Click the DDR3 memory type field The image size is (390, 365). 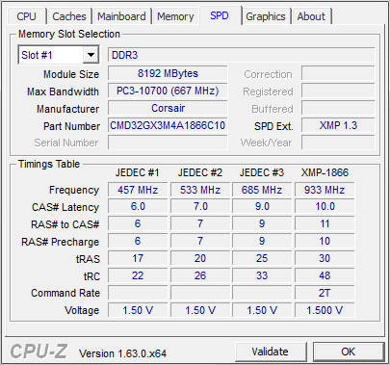click(x=242, y=55)
